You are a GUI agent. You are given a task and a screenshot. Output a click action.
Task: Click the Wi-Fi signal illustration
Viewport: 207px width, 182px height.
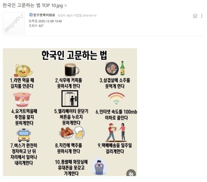click(x=116, y=98)
